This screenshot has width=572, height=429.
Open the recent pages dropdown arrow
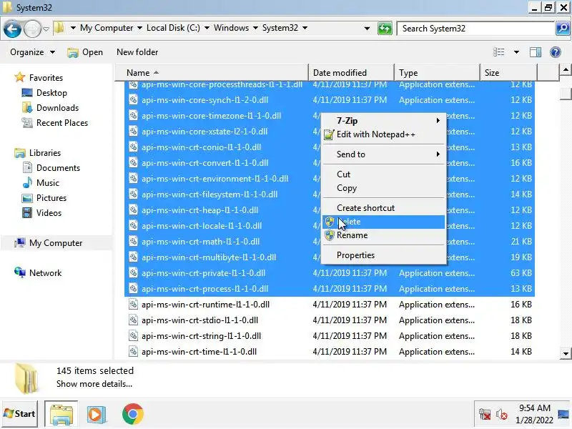coord(46,29)
